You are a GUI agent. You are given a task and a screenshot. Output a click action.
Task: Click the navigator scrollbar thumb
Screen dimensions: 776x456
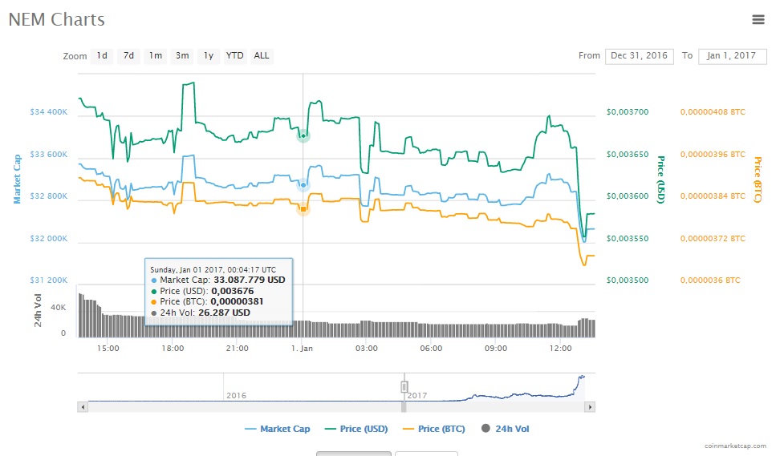pyautogui.click(x=404, y=407)
